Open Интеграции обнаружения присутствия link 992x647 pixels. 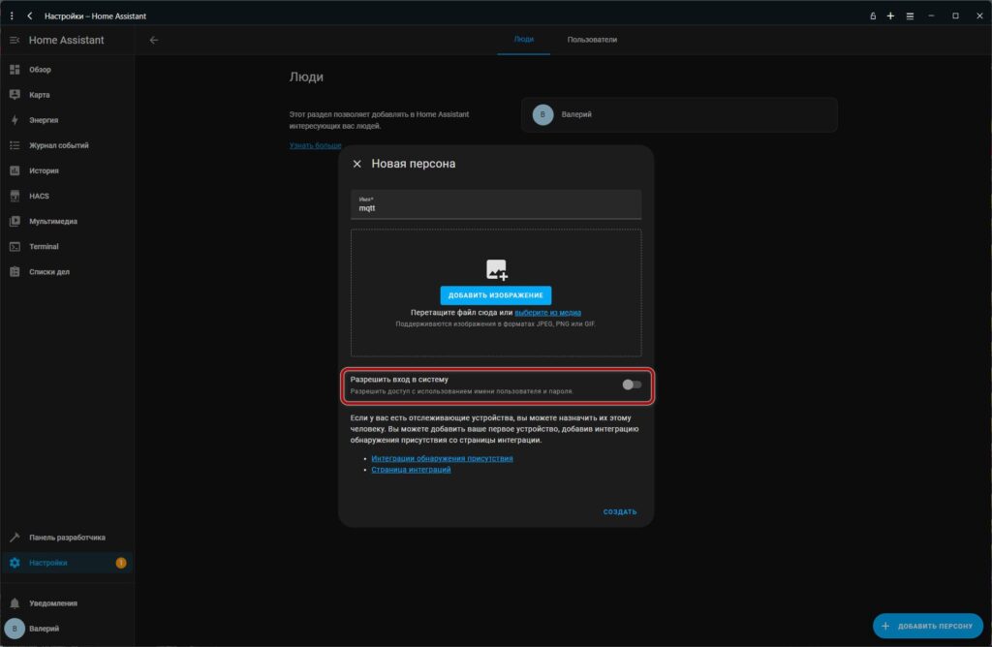(442, 458)
